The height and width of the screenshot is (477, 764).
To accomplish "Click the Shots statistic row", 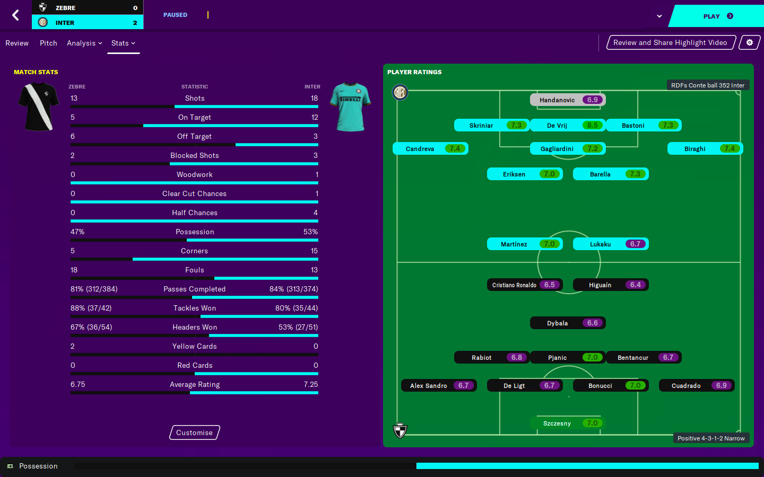I will pyautogui.click(x=194, y=100).
